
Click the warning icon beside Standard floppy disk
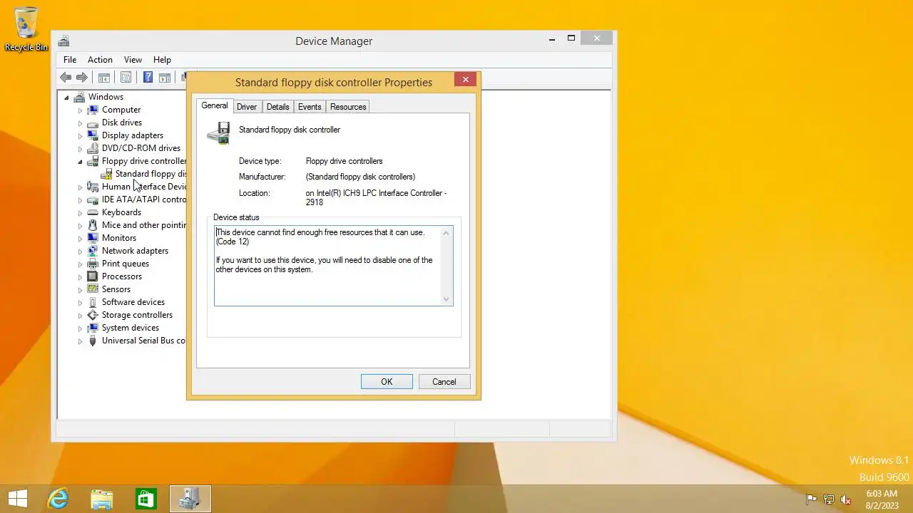pyautogui.click(x=106, y=174)
